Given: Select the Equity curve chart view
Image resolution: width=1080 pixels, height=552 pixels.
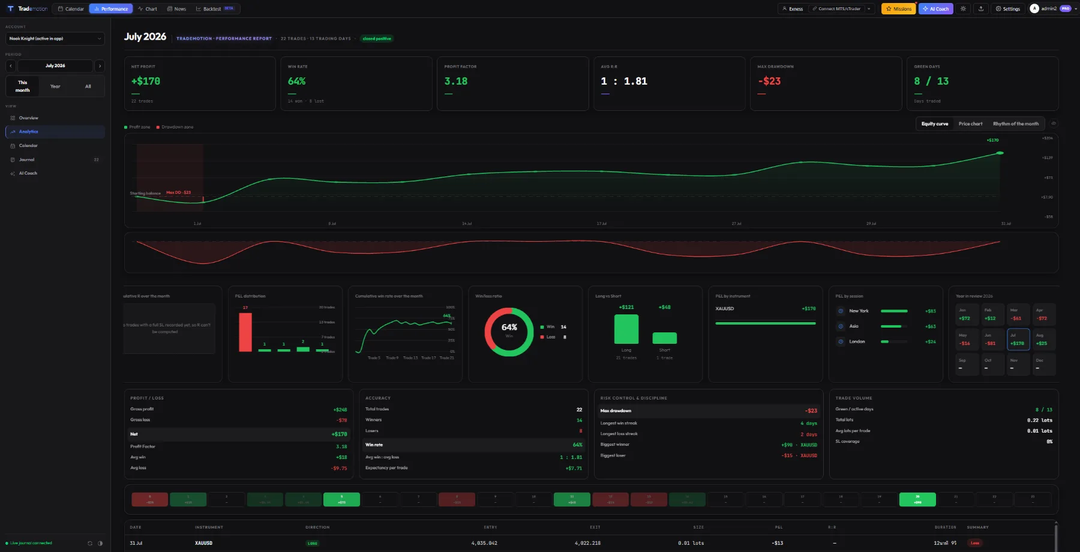Looking at the screenshot, I should 935,124.
